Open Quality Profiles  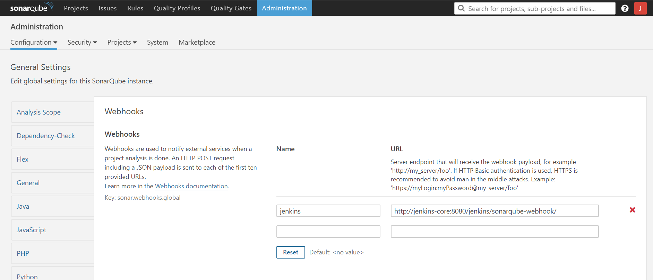(177, 8)
